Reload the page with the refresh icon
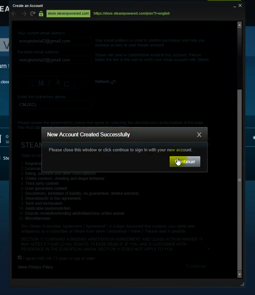Screen dimensions: 255x295 coord(33,14)
